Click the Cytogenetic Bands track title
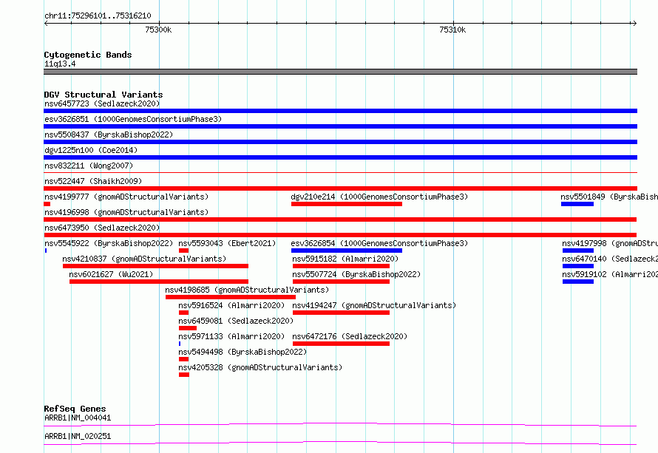Viewport: 658px width, 453px height. tap(88, 55)
